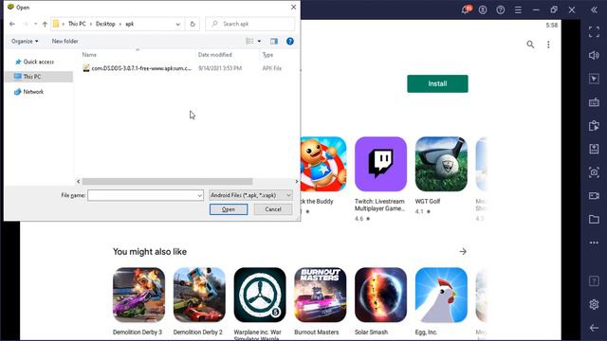Open the Kick the Buddy app thumbnail
This screenshot has height=341, width=607.
(x=323, y=164)
